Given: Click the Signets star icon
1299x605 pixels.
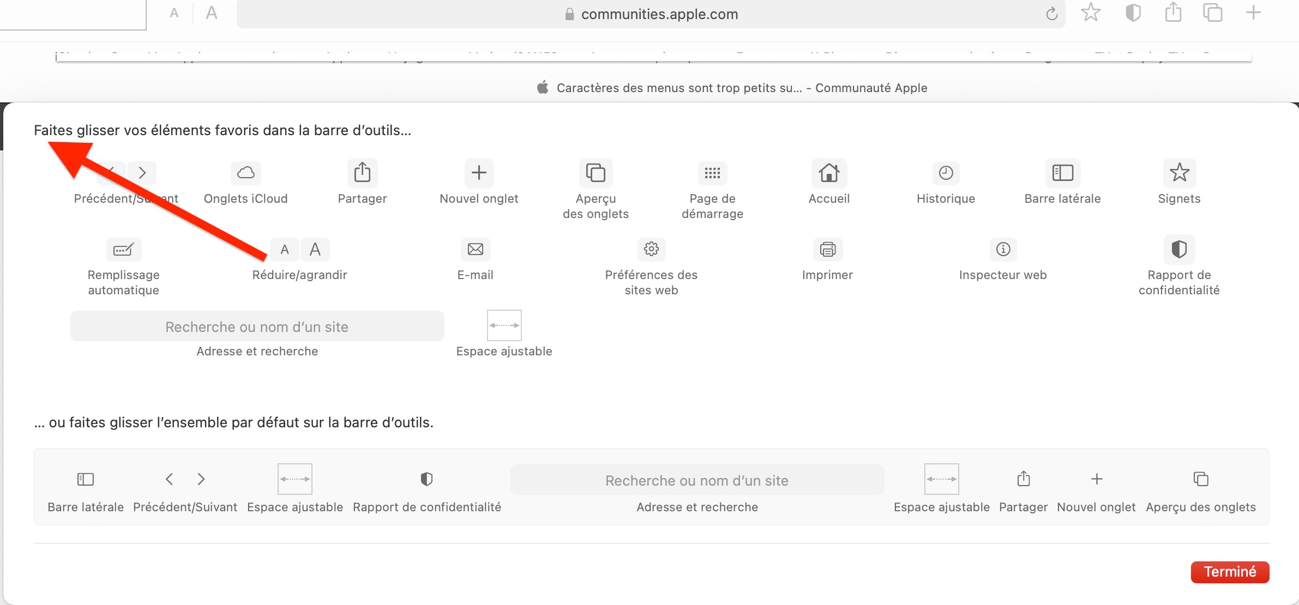Looking at the screenshot, I should 1179,173.
